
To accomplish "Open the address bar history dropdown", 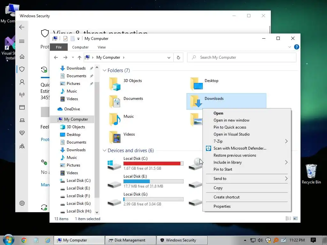I will [169, 58].
